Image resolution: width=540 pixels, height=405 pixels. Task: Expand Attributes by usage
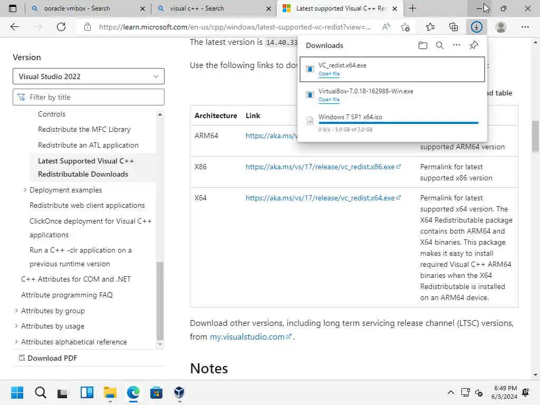(16, 326)
